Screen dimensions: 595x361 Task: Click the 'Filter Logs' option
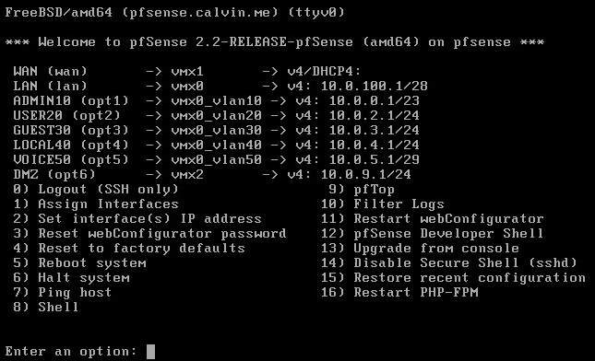pyautogui.click(x=383, y=204)
